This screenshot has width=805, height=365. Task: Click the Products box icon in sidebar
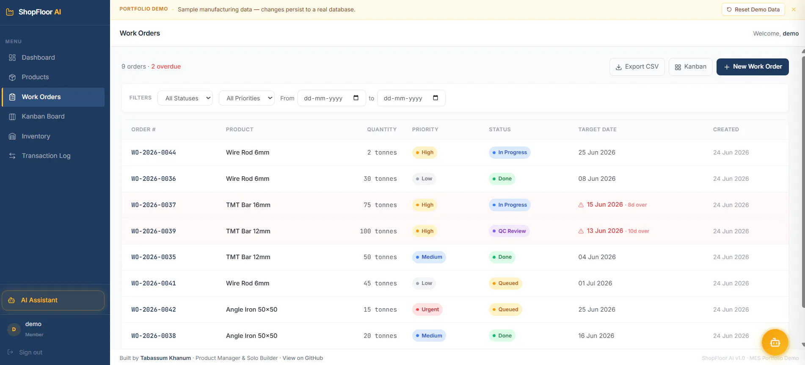(x=12, y=77)
